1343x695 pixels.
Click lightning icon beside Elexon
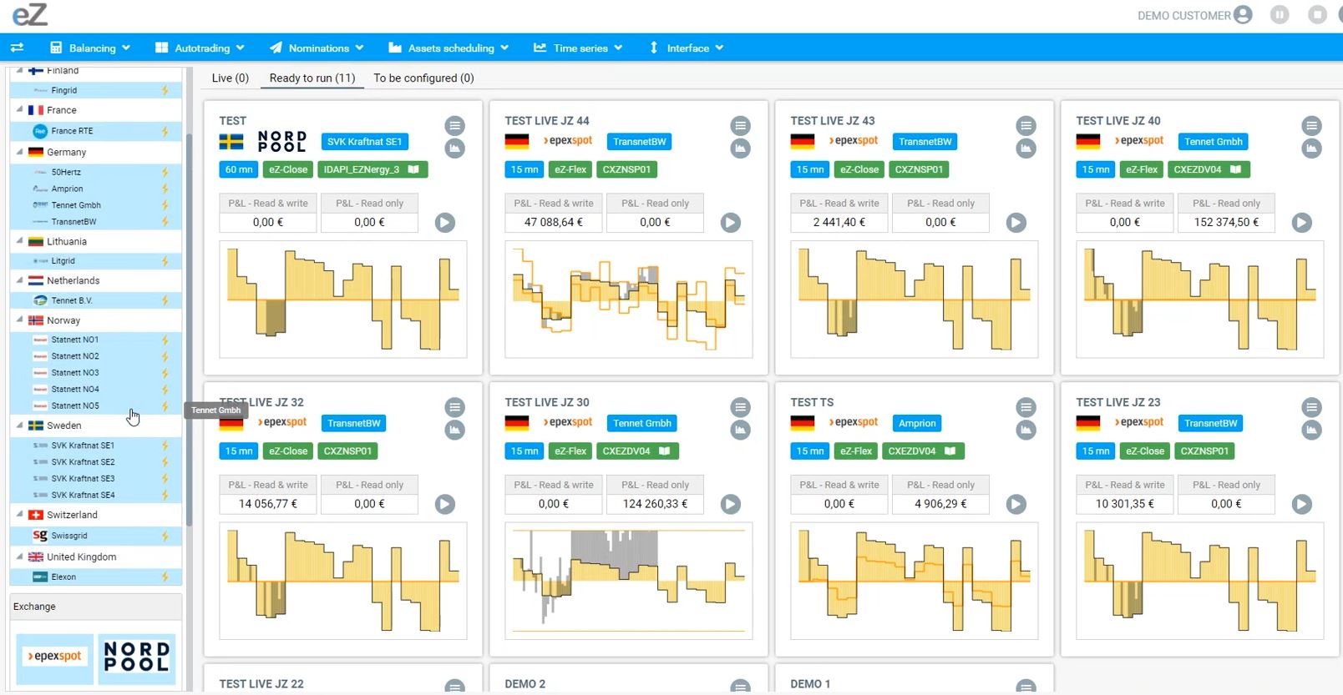coord(165,577)
